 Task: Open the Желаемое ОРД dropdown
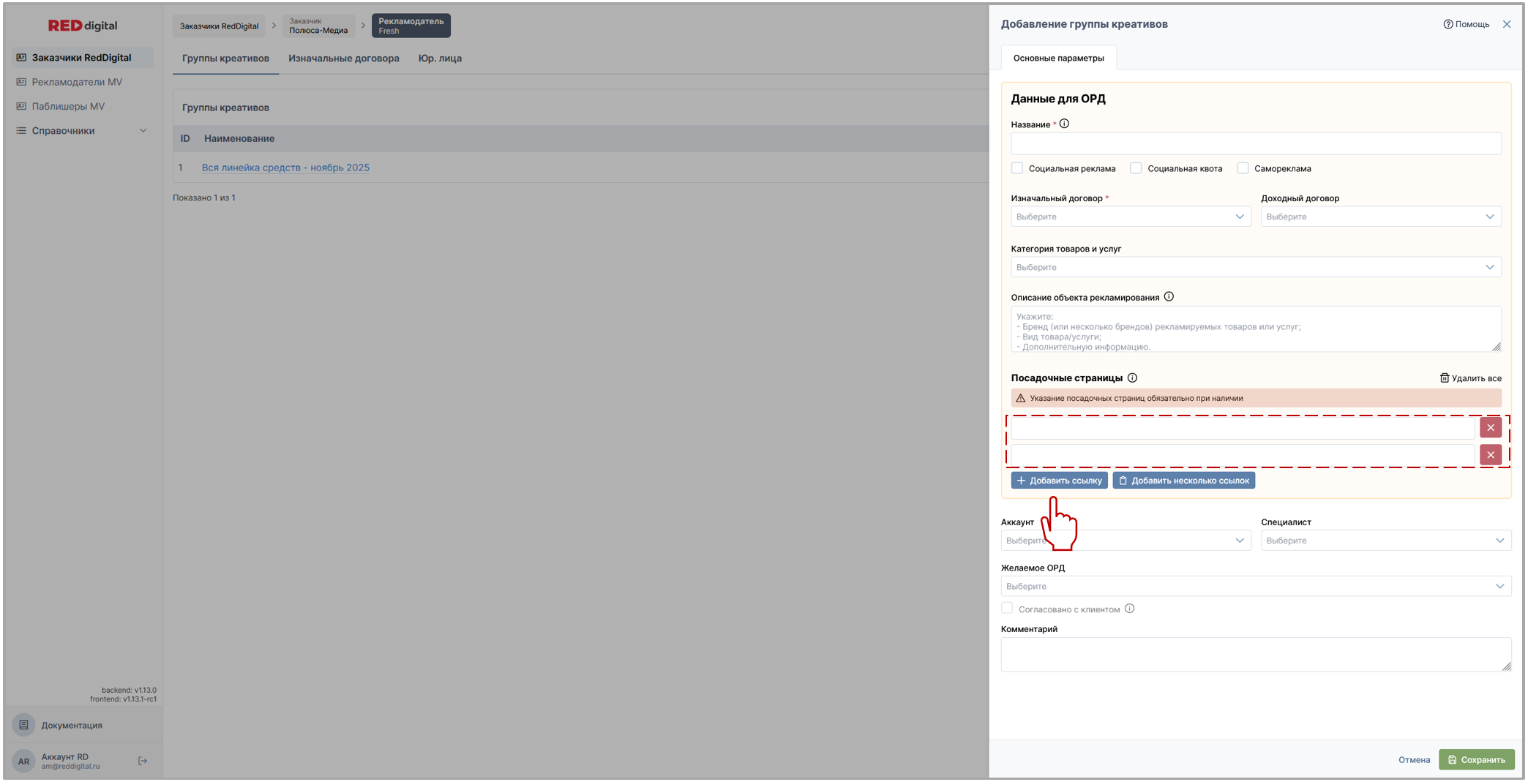coord(1255,586)
